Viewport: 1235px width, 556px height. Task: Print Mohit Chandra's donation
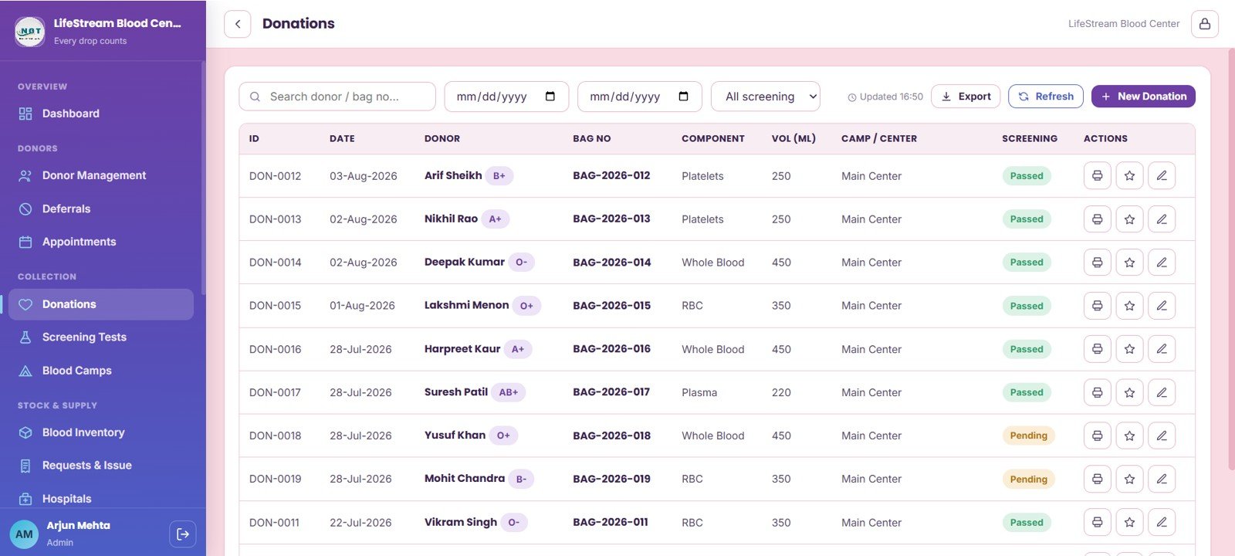point(1097,479)
